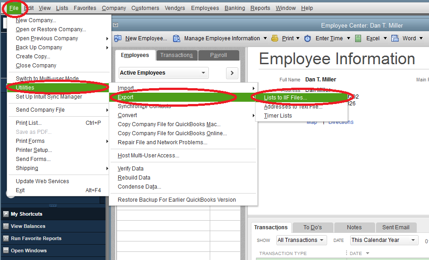Image resolution: width=429 pixels, height=260 pixels.
Task: Open the To Do's tab
Action: pyautogui.click(x=313, y=227)
